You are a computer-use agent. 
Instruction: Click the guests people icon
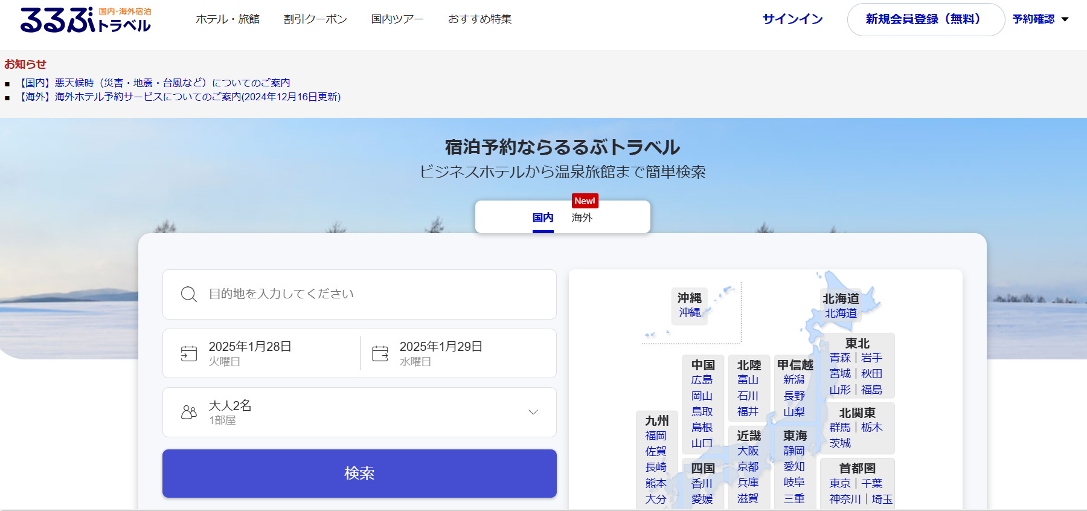189,412
